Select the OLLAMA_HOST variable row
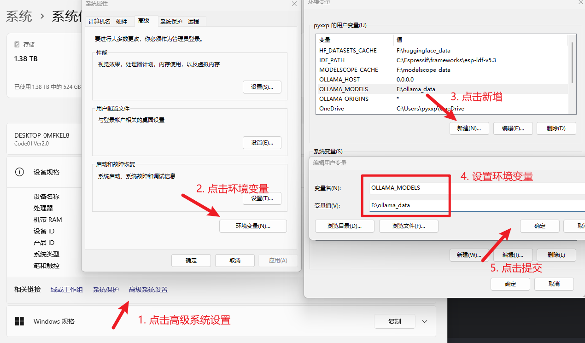 [x=442, y=80]
